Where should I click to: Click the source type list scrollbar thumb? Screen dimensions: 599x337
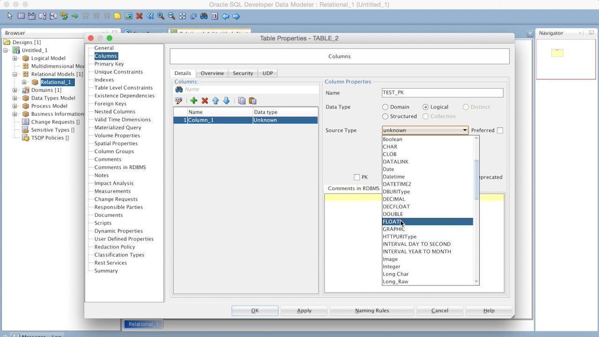[x=476, y=180]
